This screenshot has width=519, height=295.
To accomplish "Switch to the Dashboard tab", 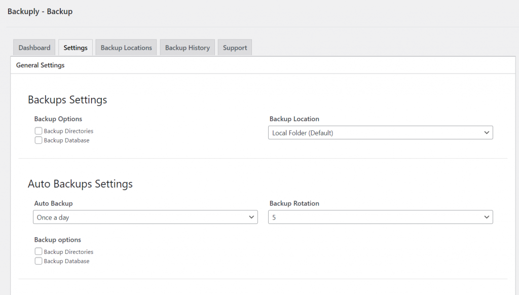I will 34,47.
